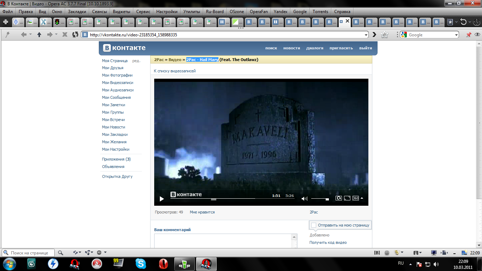
Task: Open 'Получить код видео' link
Action: point(328,242)
